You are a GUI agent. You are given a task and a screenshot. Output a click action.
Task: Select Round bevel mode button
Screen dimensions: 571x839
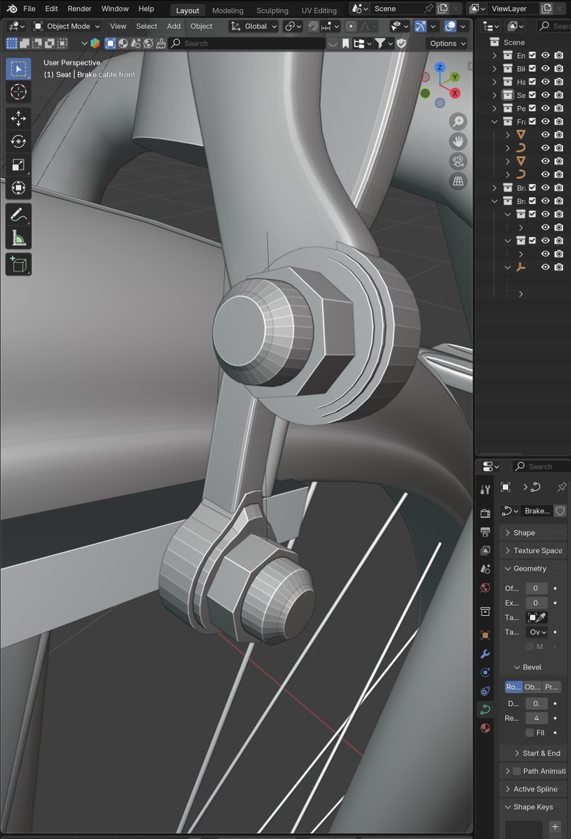coord(514,687)
